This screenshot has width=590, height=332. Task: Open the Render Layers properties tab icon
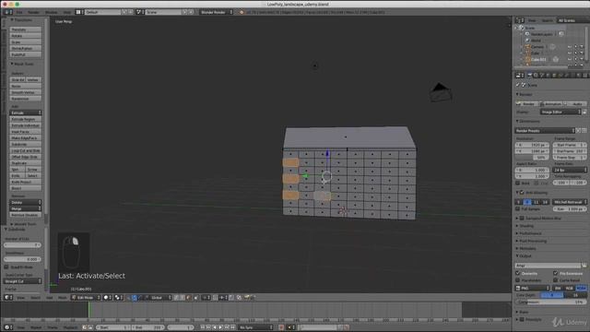[x=536, y=76]
